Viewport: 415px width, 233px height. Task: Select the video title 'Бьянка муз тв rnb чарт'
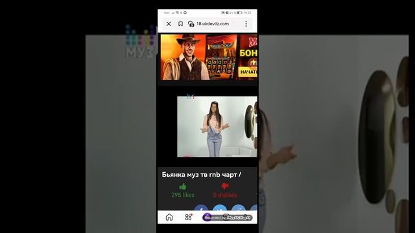pos(202,175)
